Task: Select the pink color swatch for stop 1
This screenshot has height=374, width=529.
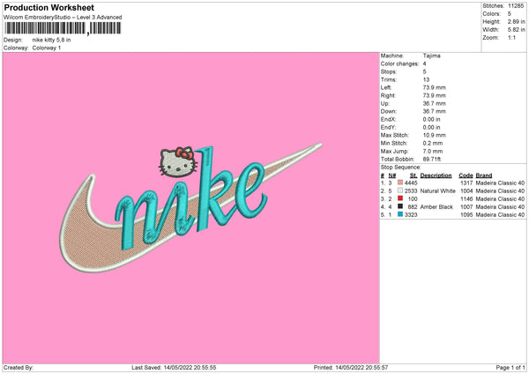Action: (x=400, y=183)
